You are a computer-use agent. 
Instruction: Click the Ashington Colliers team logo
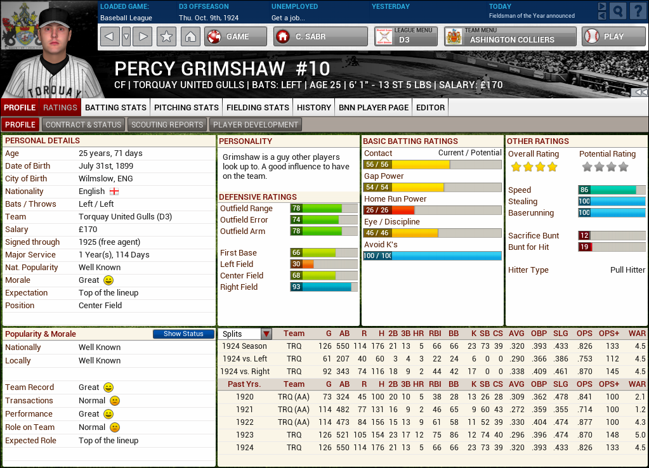point(455,36)
